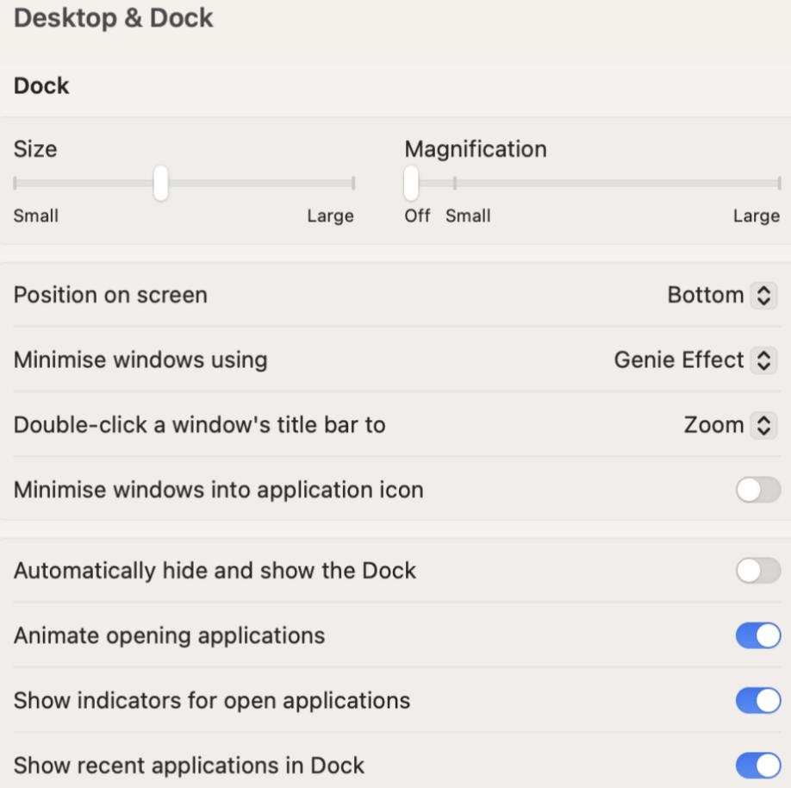Viewport: 791px width, 788px height.
Task: Click the Large label under Size slider
Action: point(330,216)
